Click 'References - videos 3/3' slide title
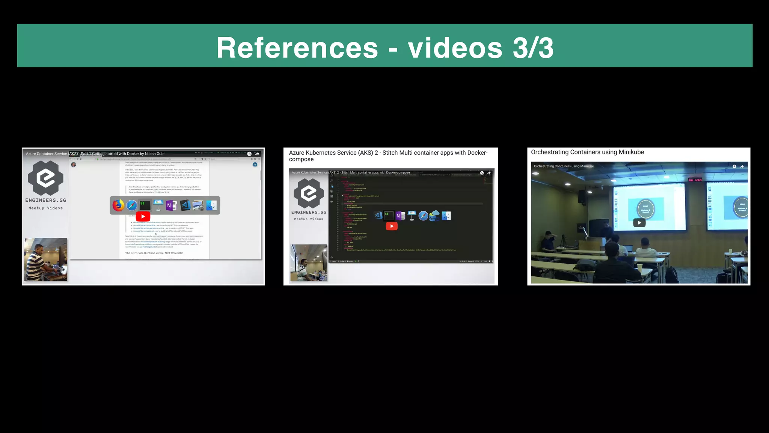The width and height of the screenshot is (769, 433). (x=385, y=48)
